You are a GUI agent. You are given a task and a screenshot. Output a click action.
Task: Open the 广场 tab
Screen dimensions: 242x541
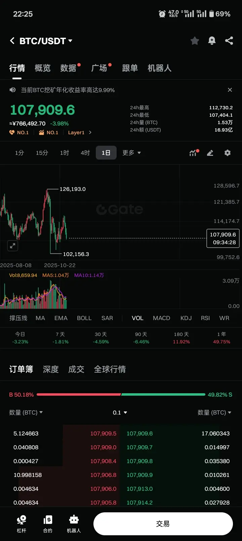(99, 68)
